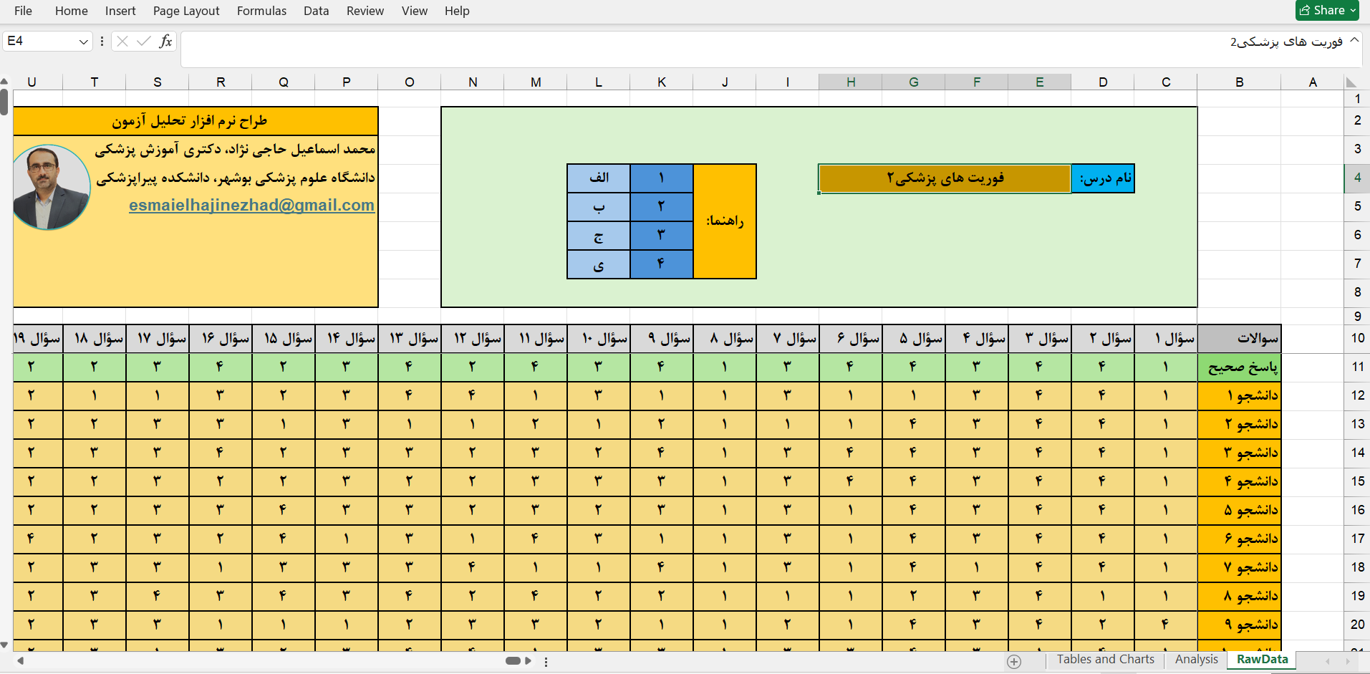
Task: Click the orange راهنما legend cell
Action: pyautogui.click(x=725, y=221)
